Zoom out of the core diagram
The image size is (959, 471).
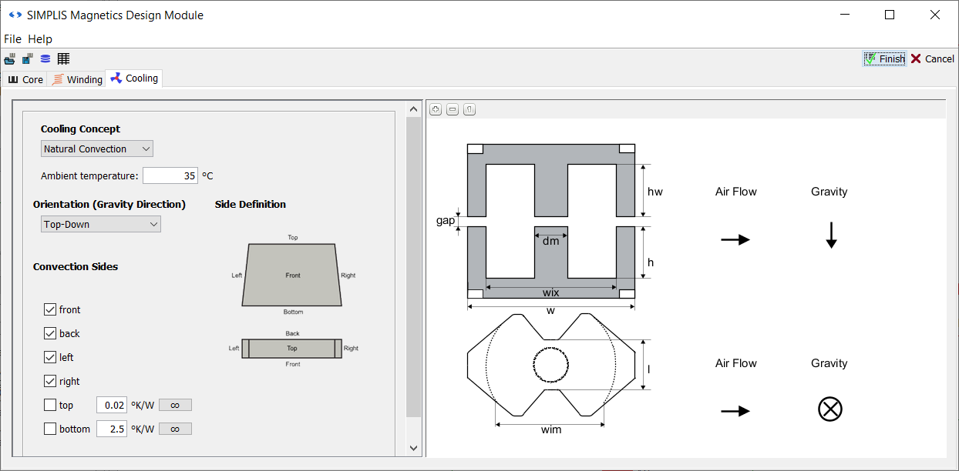pos(453,109)
